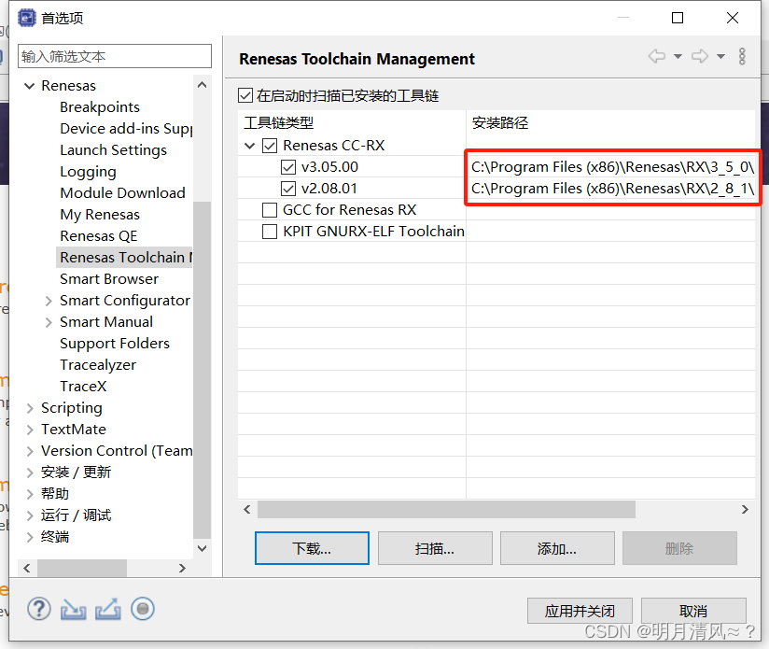
Task: Click the Oomph preference recorder icon
Action: click(143, 609)
